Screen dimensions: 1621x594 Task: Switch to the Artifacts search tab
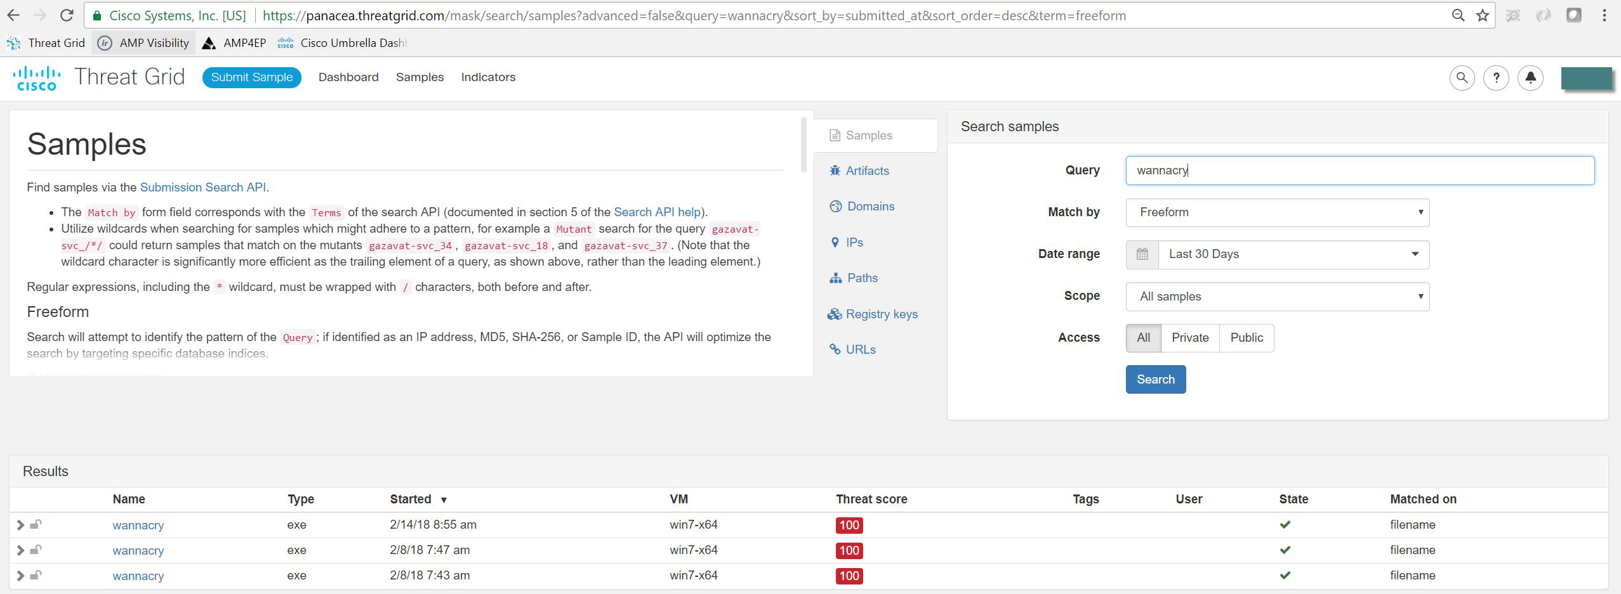pos(867,171)
